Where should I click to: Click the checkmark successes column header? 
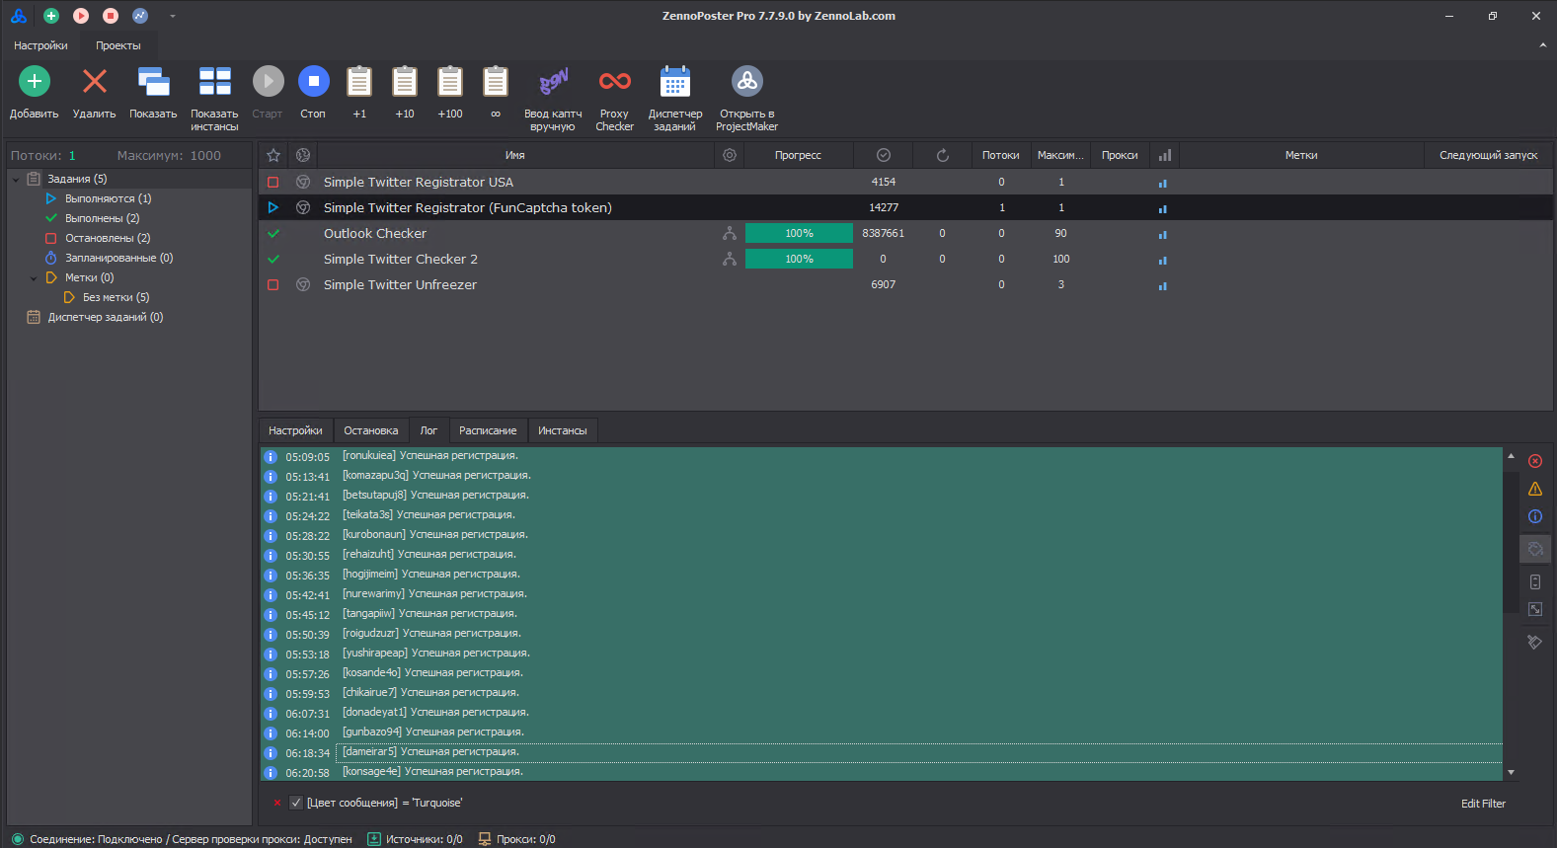(884, 155)
